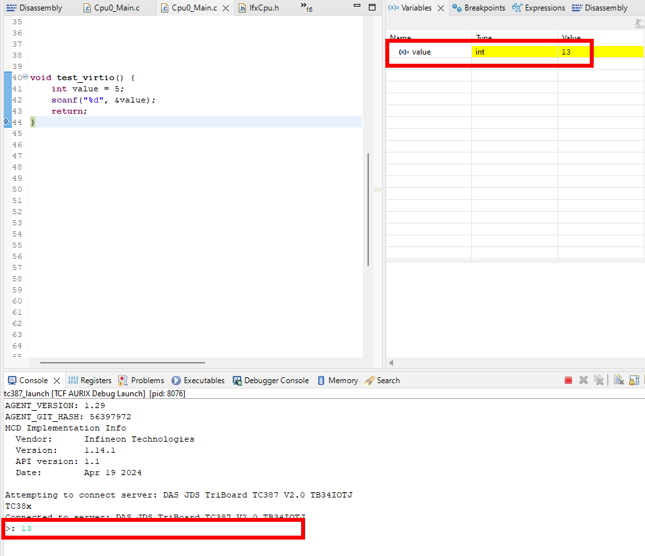Click the Remove Launch icon in Console toolbar

coord(583,381)
